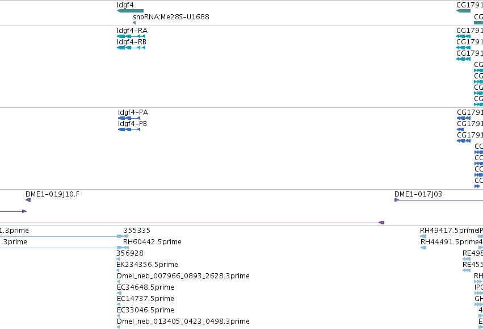This screenshot has height=330, width=483.
Task: Click the DME1-019J10.F label
Action: (52, 194)
